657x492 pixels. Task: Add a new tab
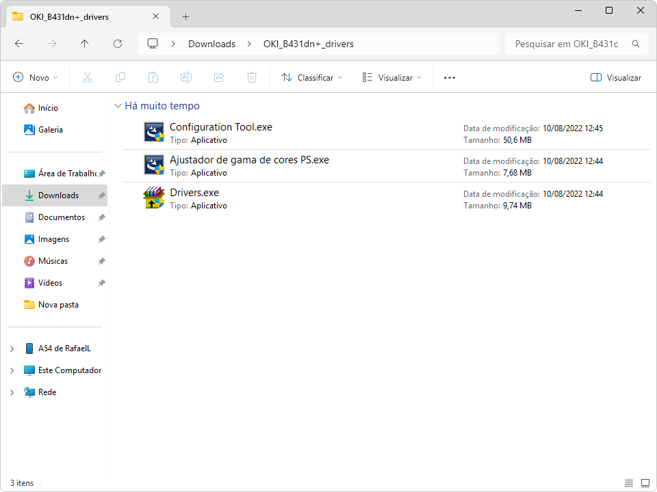(185, 16)
